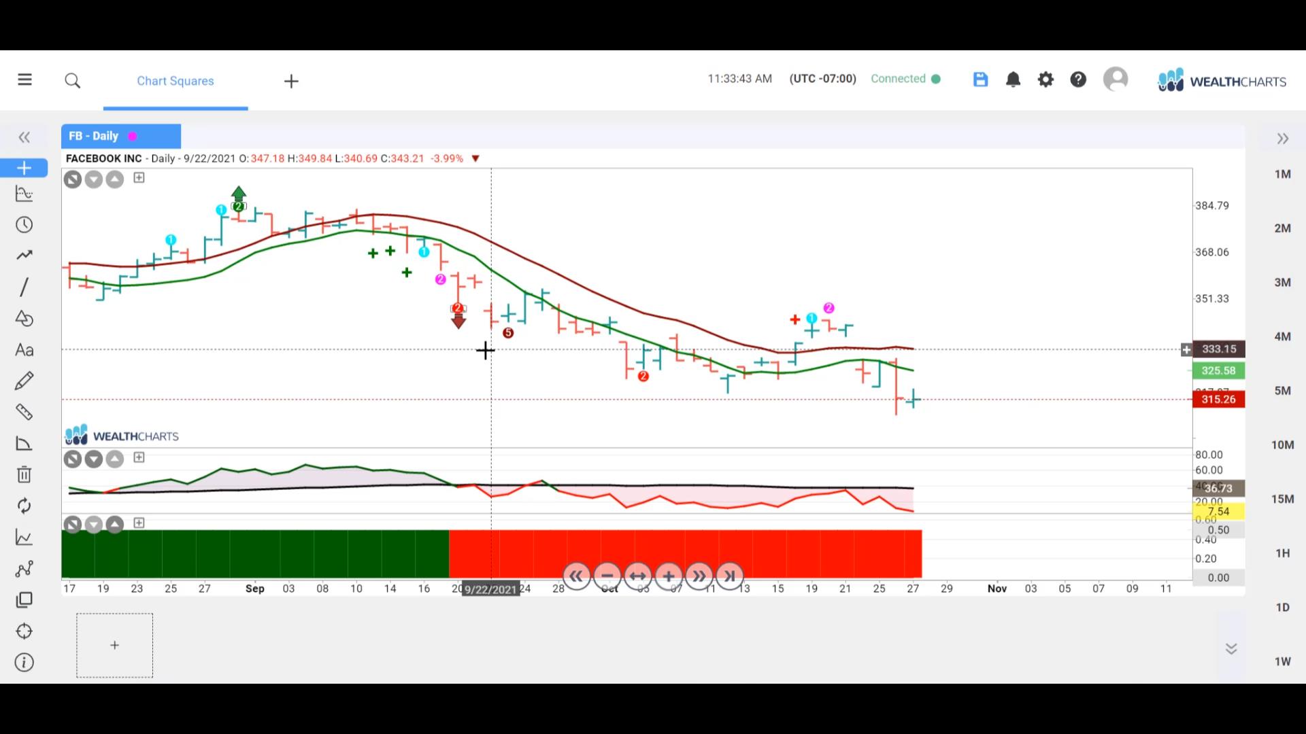The height and width of the screenshot is (734, 1306).
Task: Select the angle measurement tool
Action: point(24,444)
